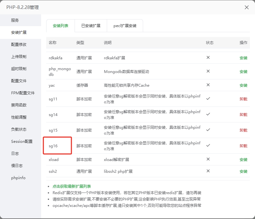Screen dimensions: 255x219
Task: Open the 禁用函数 section
Action: [19, 105]
